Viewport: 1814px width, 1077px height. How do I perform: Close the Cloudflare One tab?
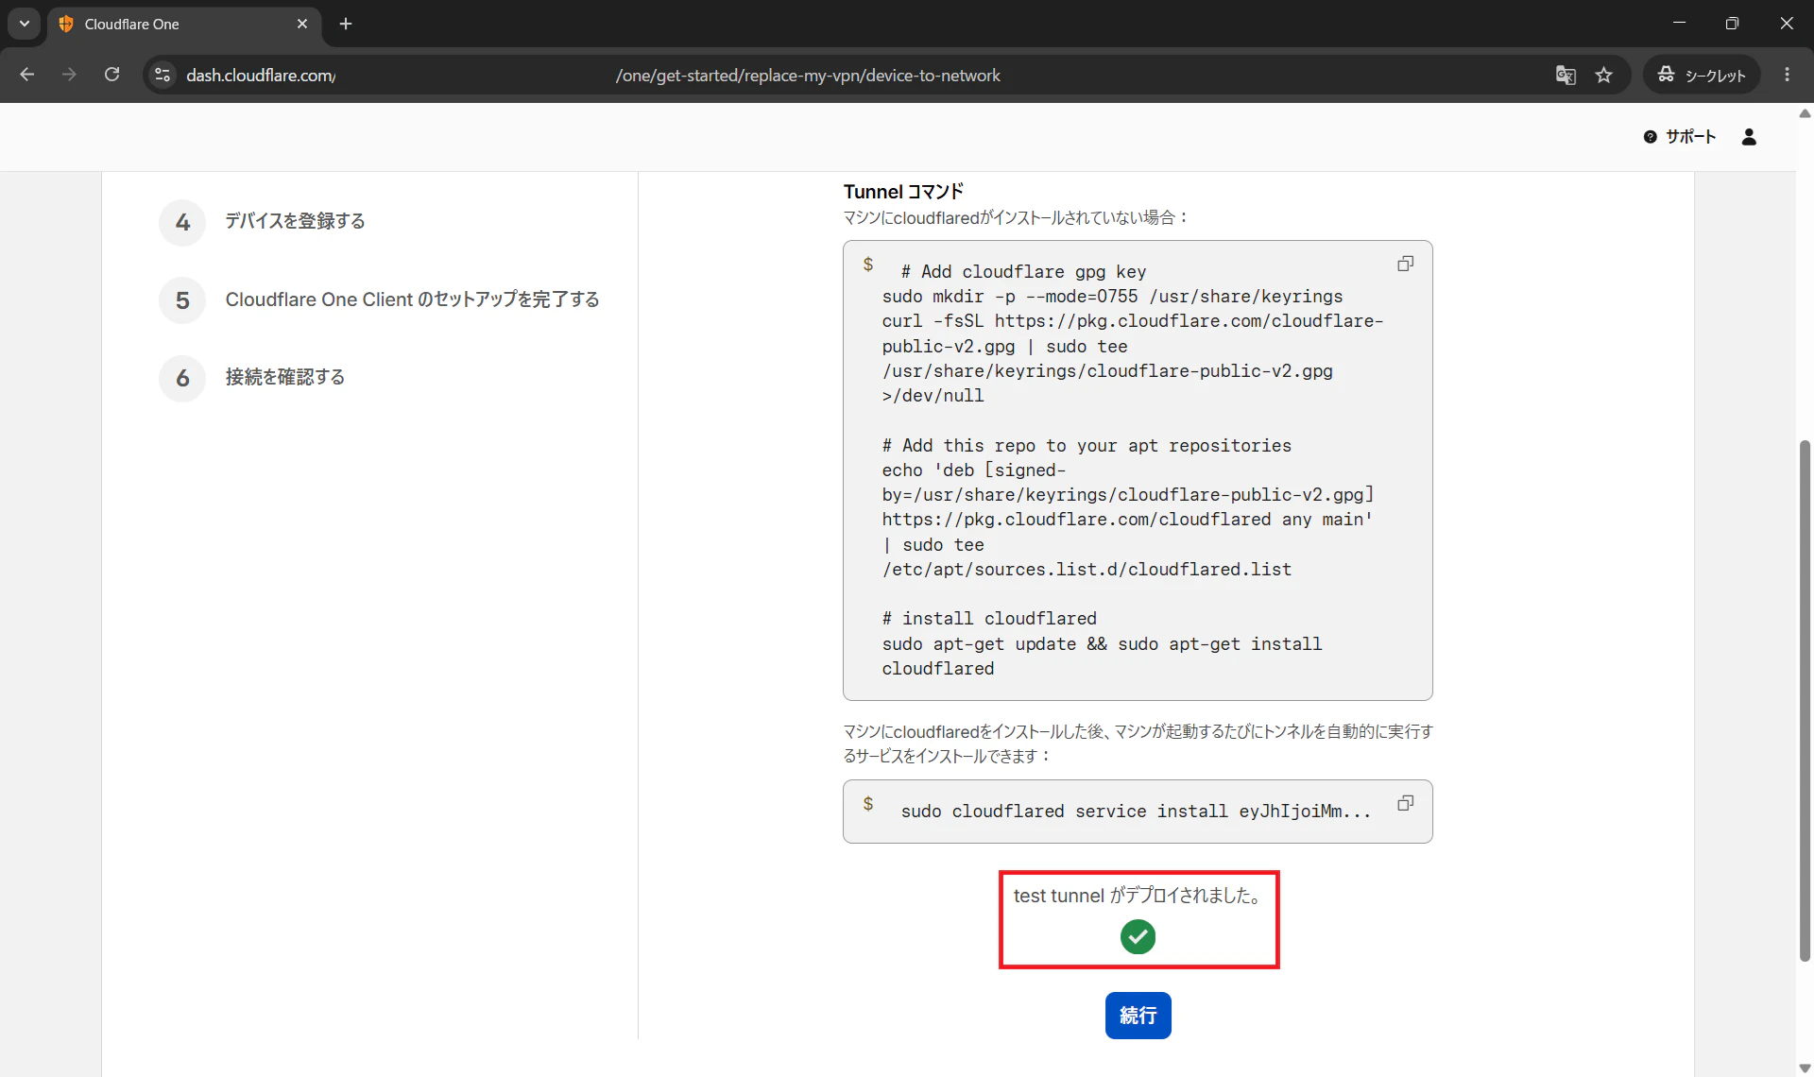coord(302,24)
